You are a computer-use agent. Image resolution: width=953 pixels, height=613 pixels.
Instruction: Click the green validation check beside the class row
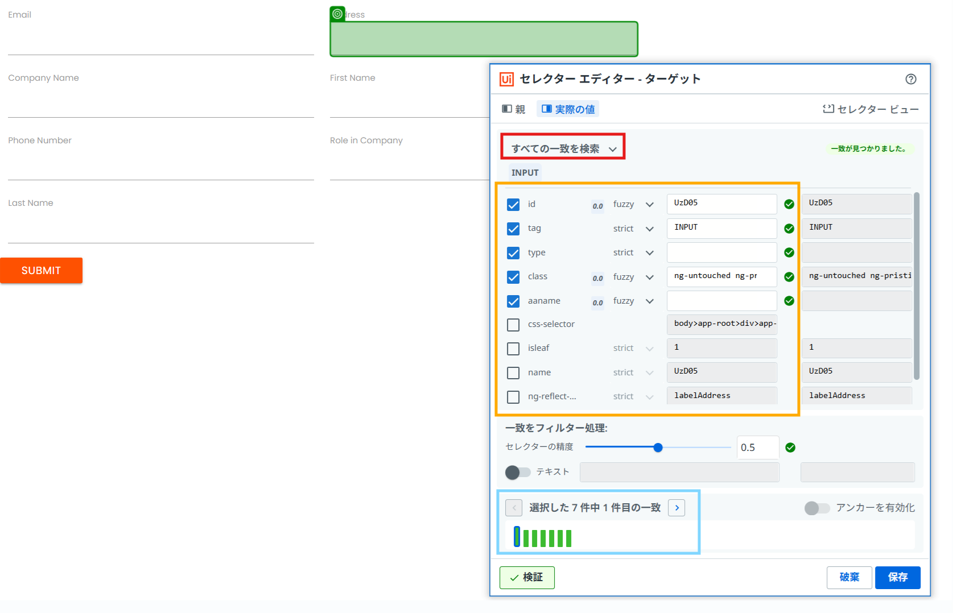click(789, 277)
